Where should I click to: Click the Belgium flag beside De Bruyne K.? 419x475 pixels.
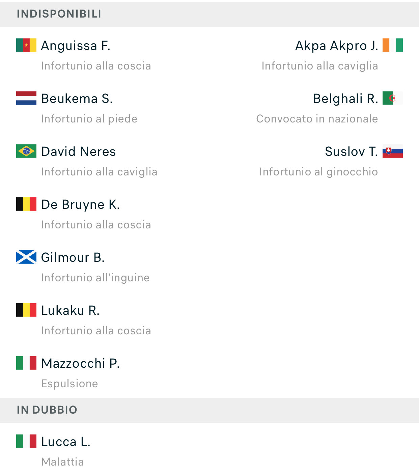(x=26, y=204)
